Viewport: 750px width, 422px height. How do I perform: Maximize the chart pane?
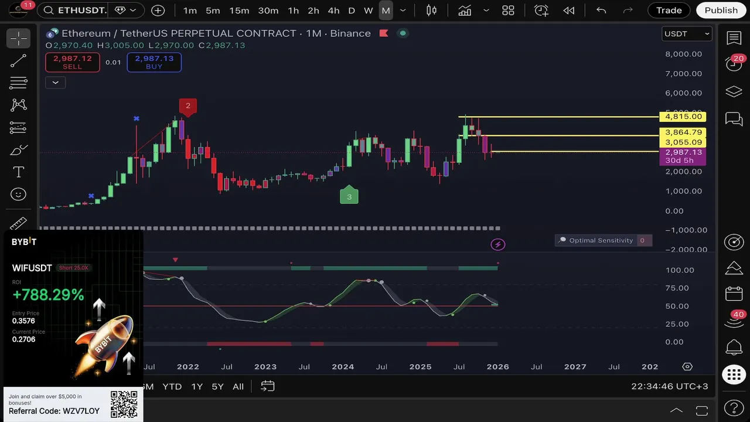tap(701, 410)
